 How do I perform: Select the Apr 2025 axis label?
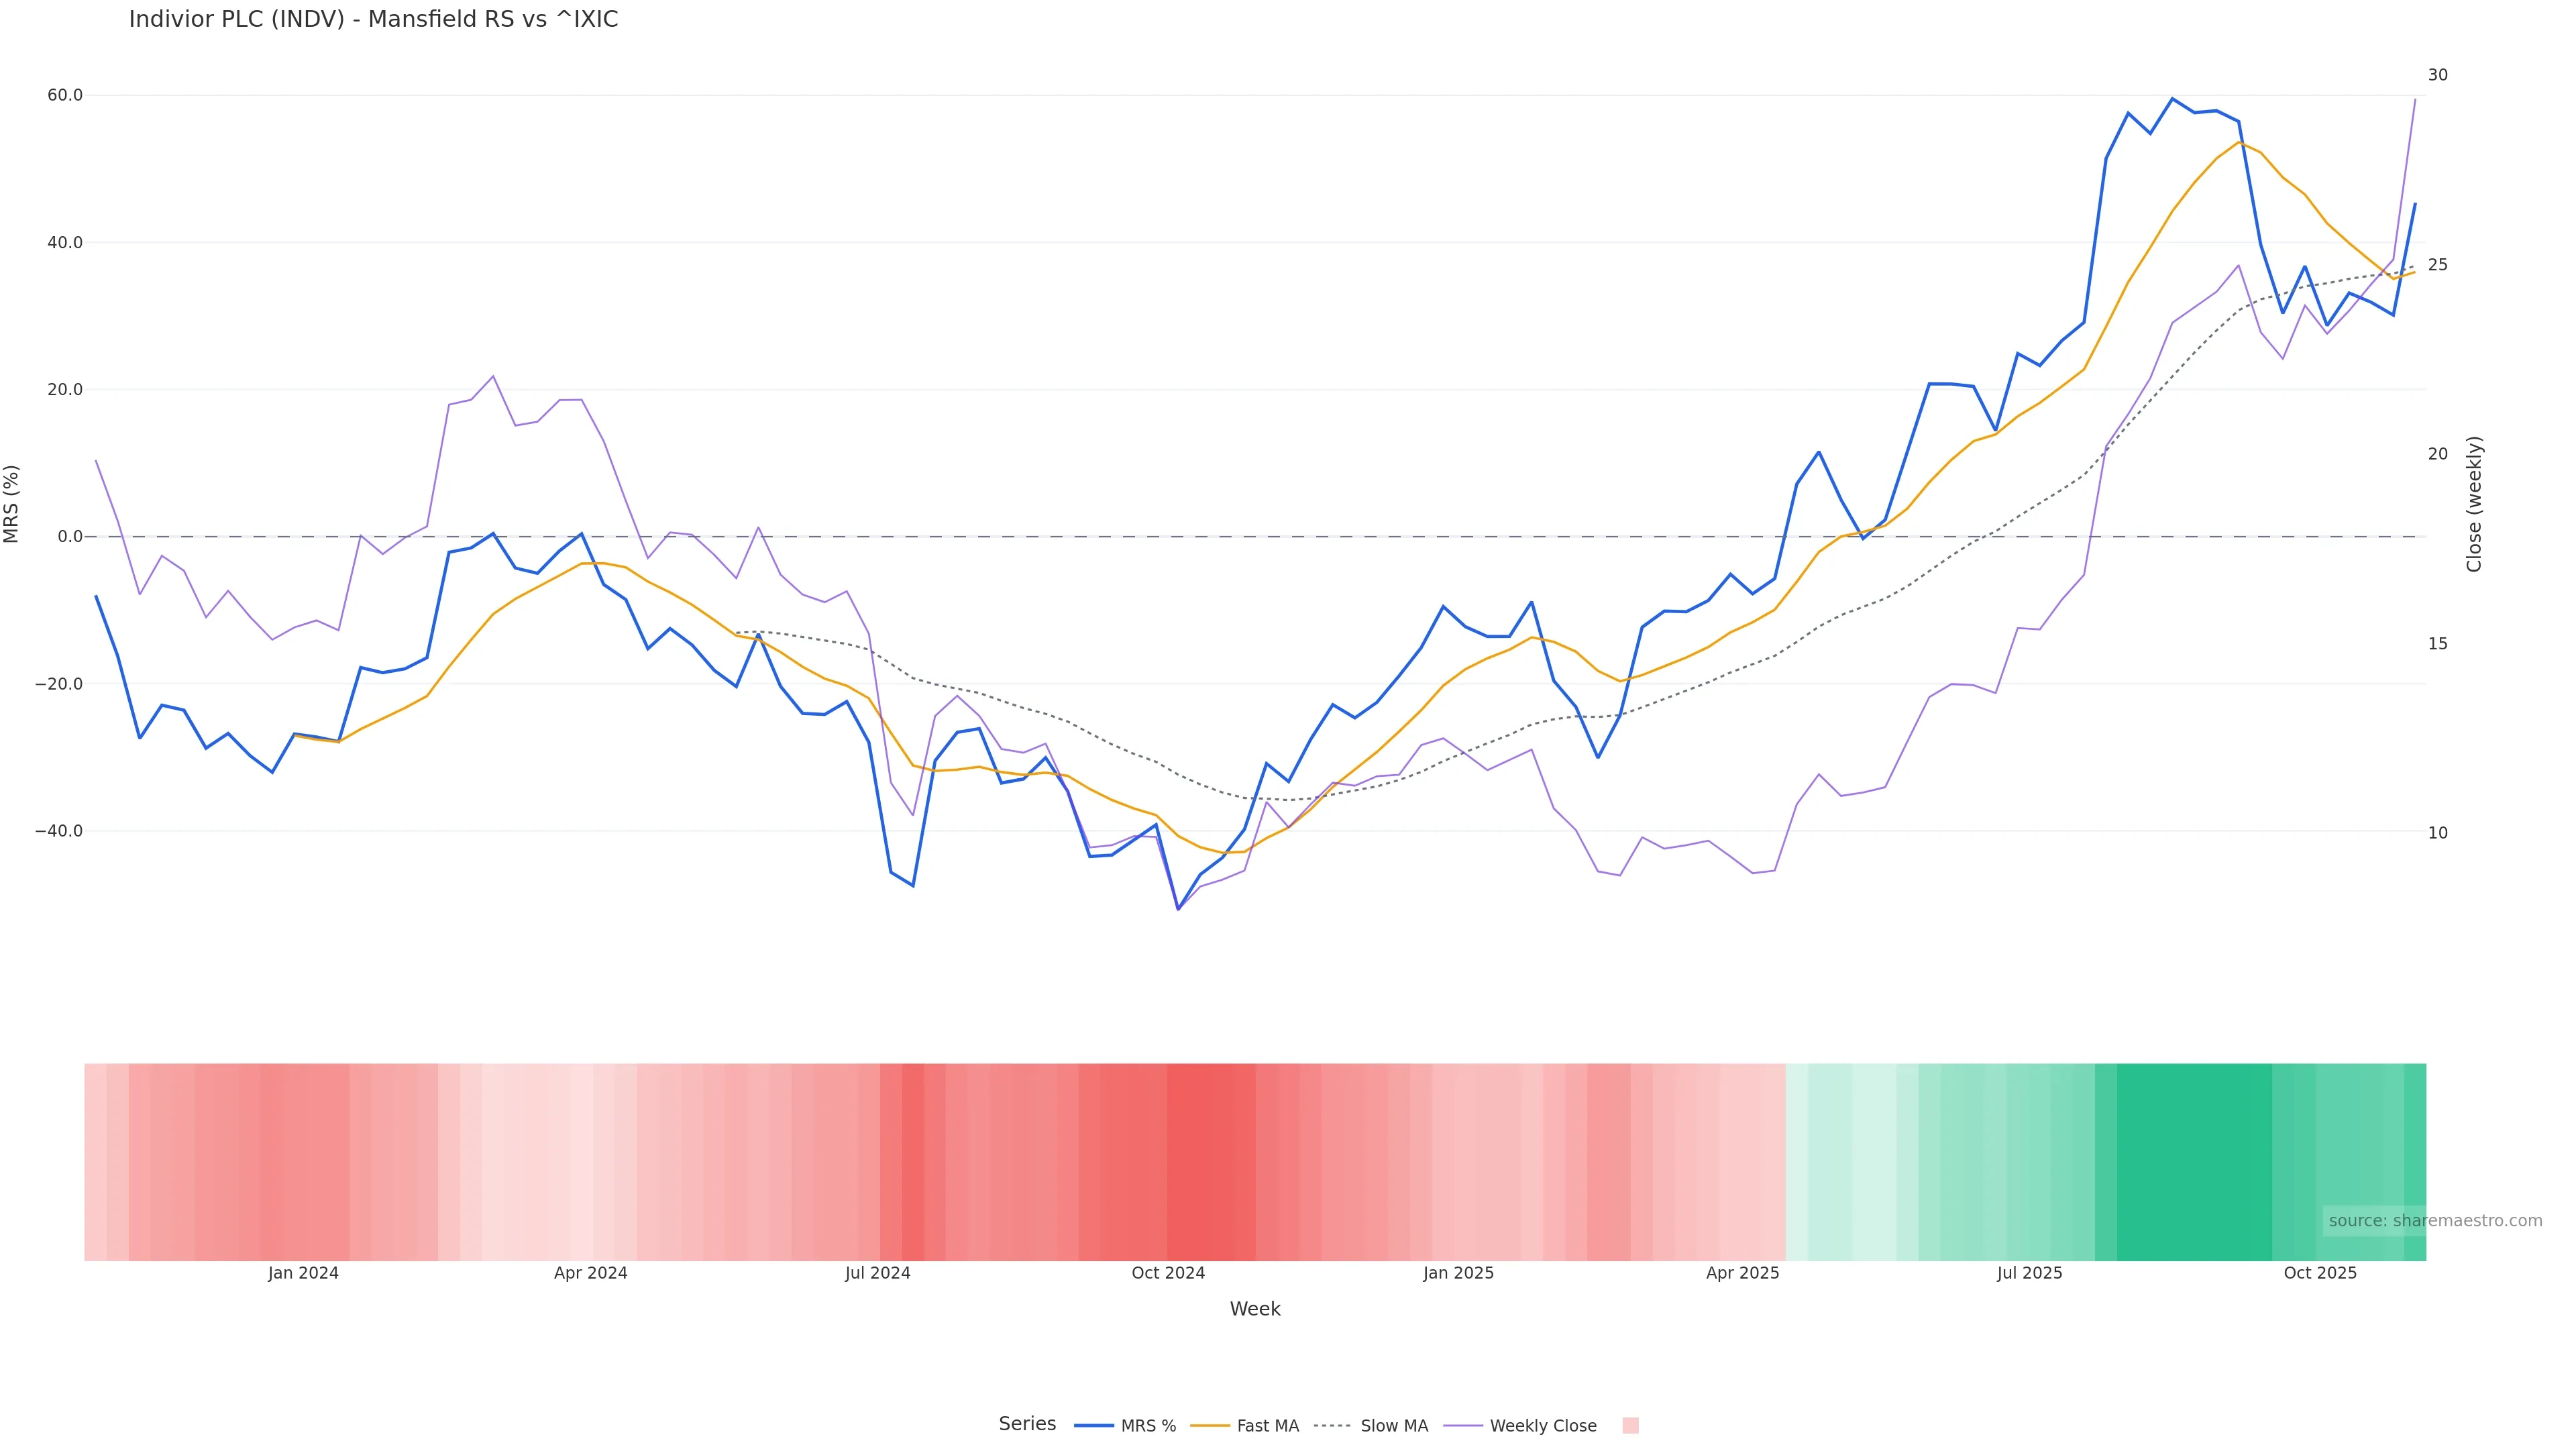(x=1742, y=1273)
